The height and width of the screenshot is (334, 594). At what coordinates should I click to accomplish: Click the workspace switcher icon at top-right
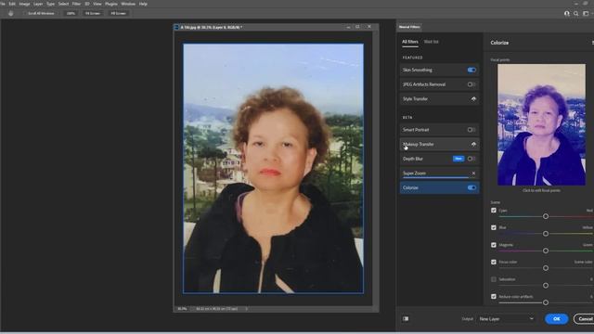pyautogui.click(x=586, y=13)
